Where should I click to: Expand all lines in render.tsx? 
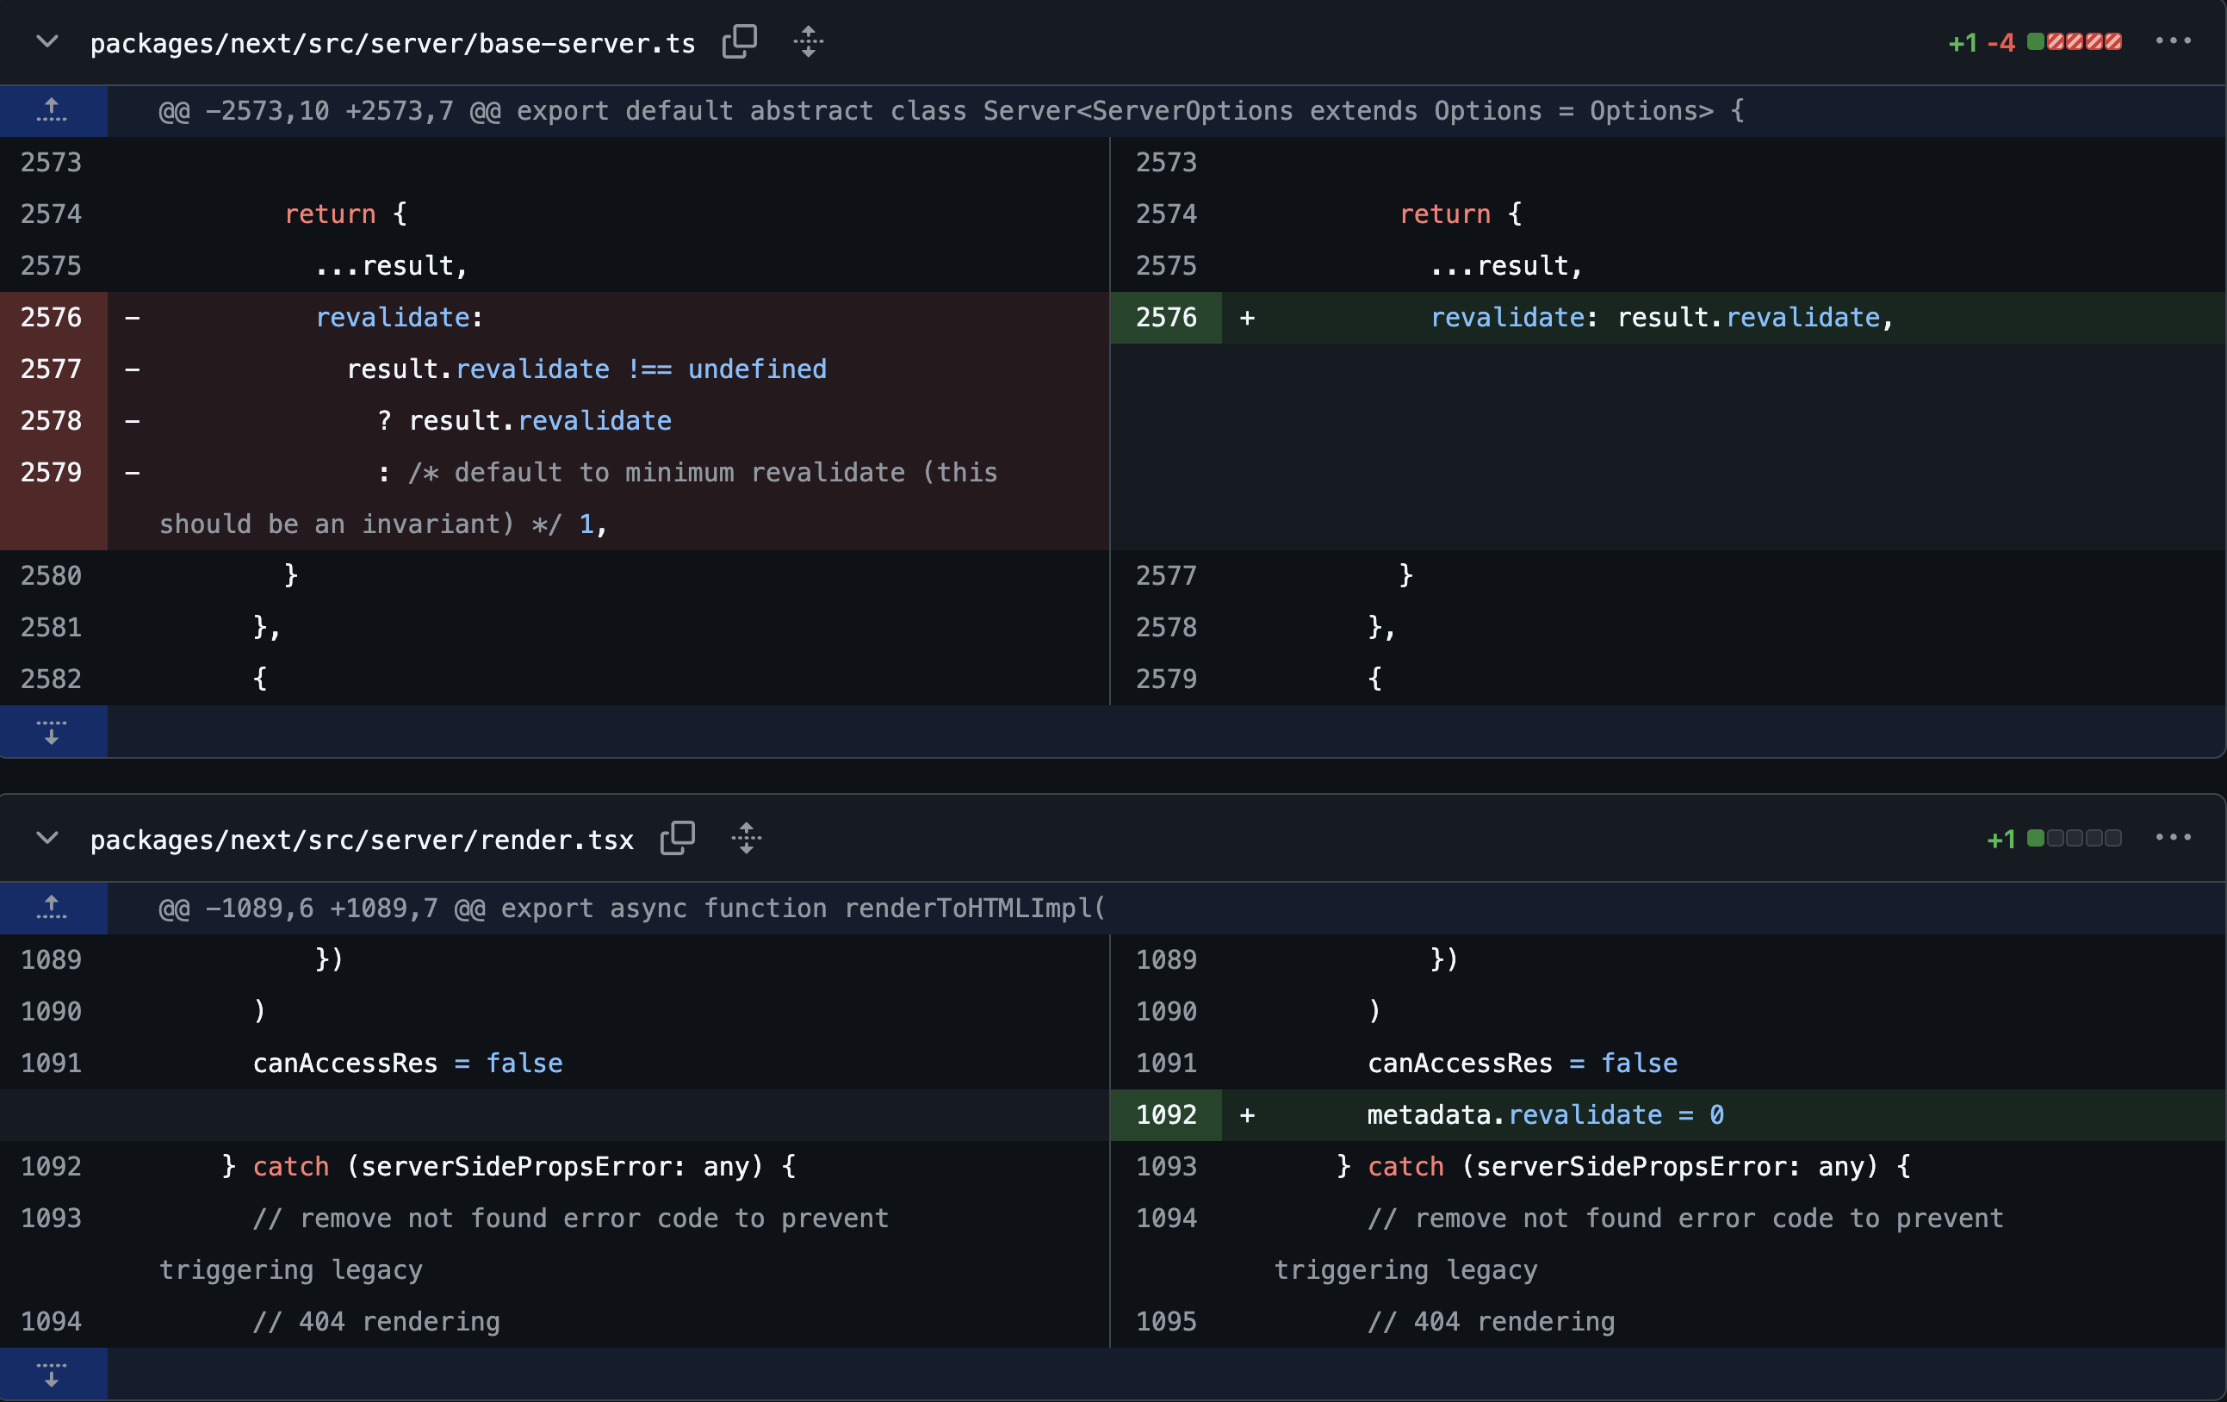coord(747,839)
